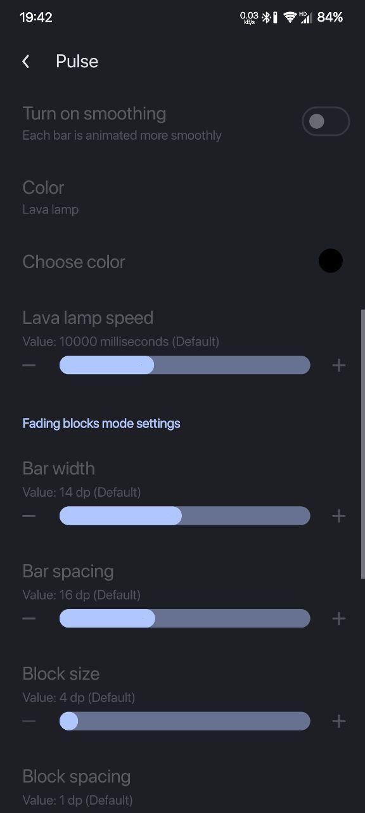365x813 pixels.
Task: Click the vertical scrollbar on right edge
Action: pos(362,443)
